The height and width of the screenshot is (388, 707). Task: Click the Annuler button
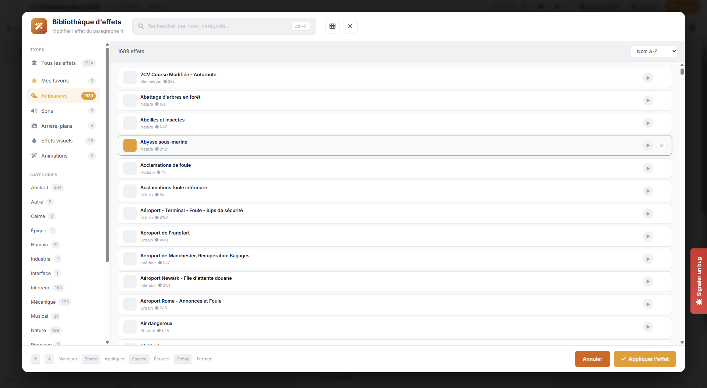coord(592,359)
